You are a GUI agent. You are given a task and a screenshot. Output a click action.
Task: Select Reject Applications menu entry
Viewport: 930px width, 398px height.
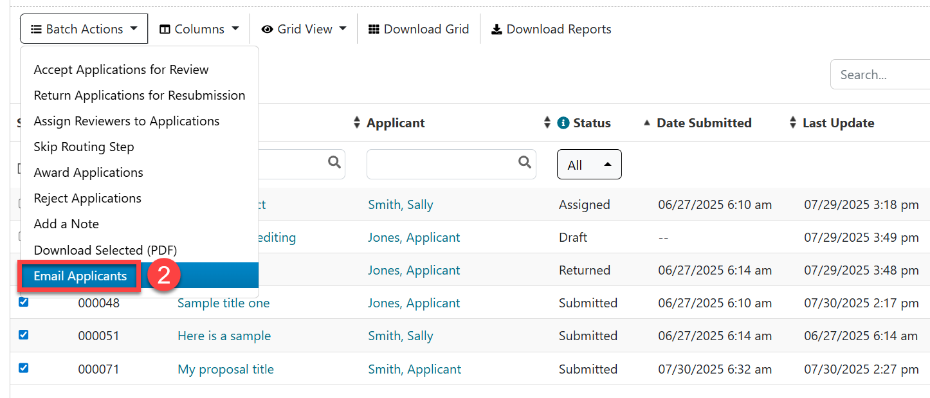[140, 198]
